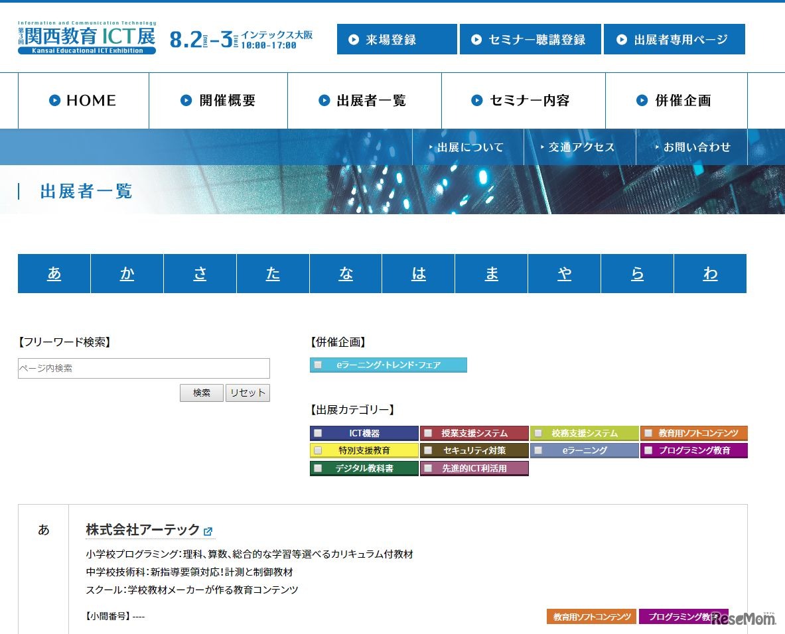Viewport: 785px width, 634px height.
Task: Open the 来場登録 visitor registration button
Action: [x=396, y=40]
